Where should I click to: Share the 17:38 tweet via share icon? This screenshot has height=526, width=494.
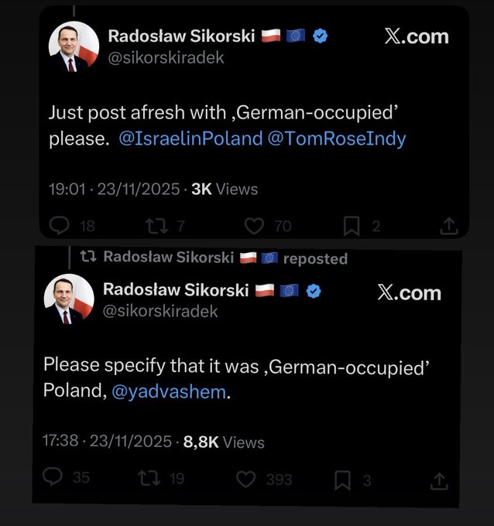tap(439, 480)
